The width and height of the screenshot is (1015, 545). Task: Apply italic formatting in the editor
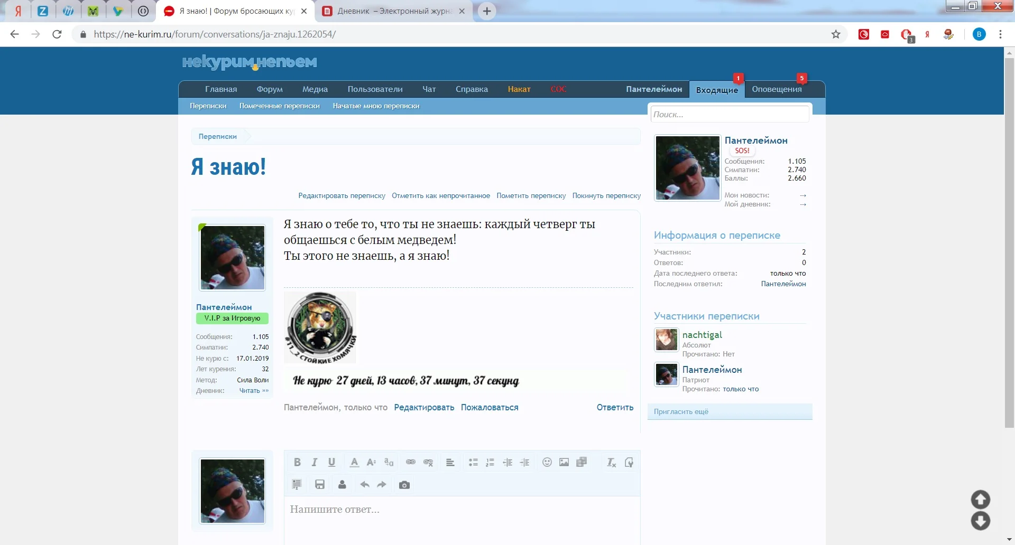click(315, 463)
